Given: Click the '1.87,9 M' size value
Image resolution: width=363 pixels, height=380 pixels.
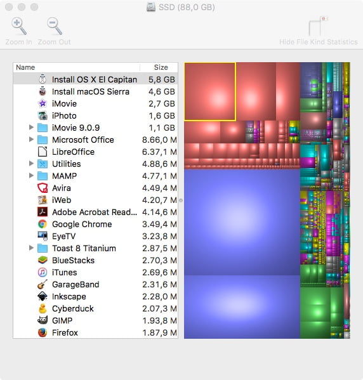Looking at the screenshot, I should (x=159, y=332).
